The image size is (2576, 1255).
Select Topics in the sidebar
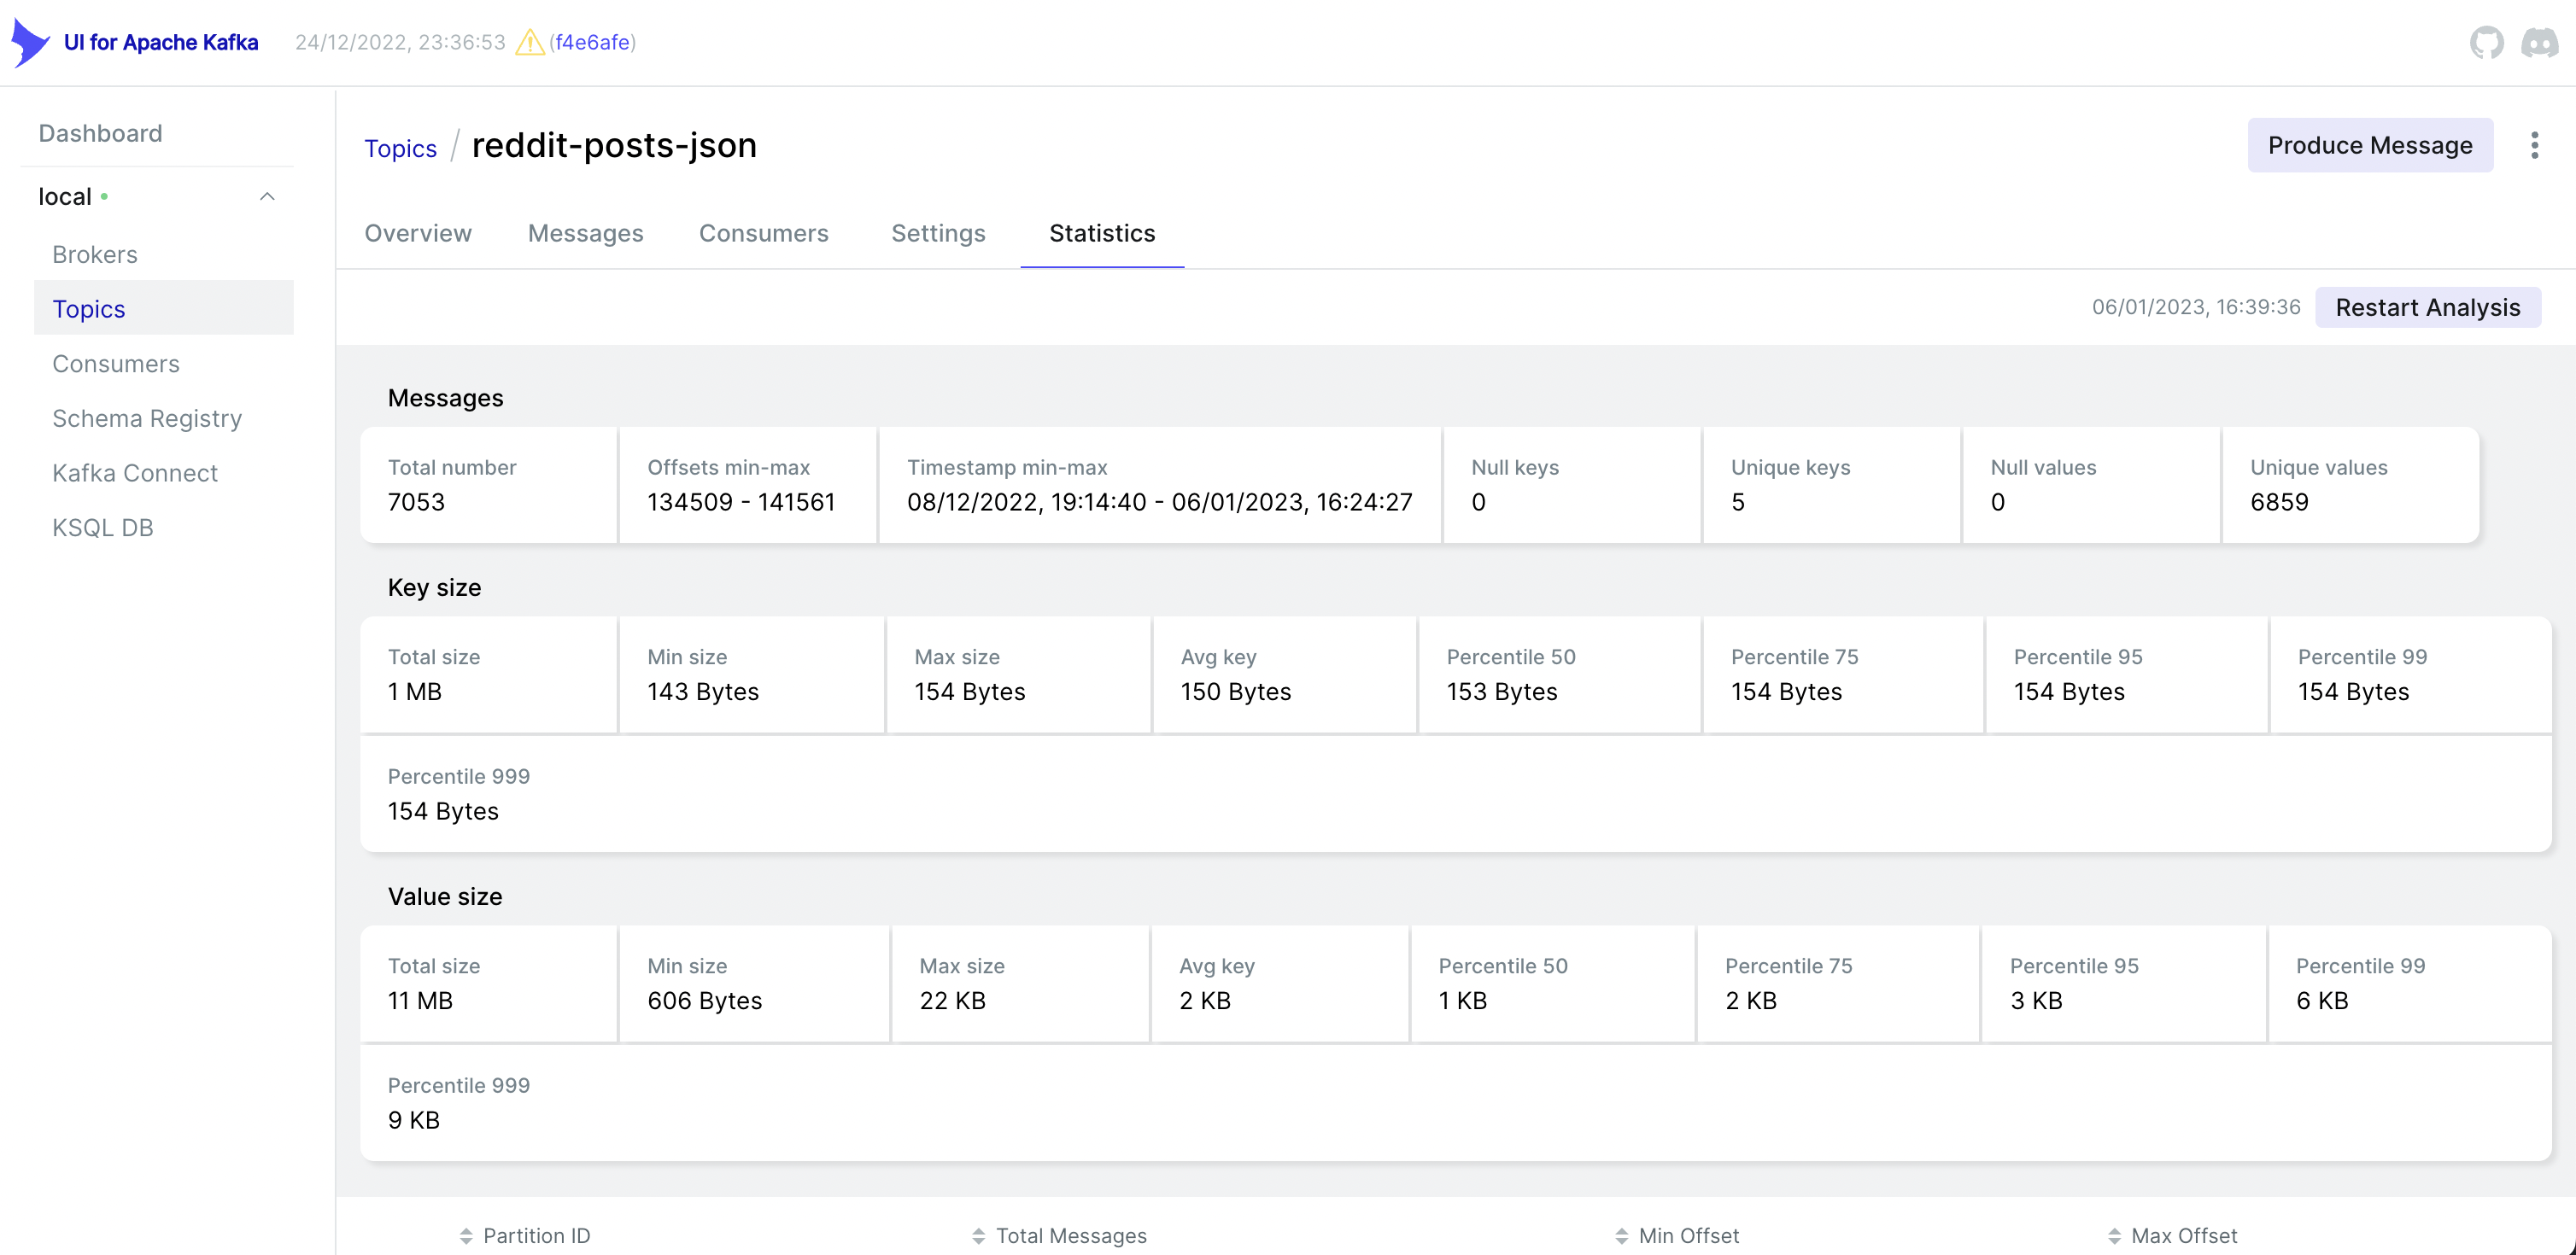click(164, 309)
